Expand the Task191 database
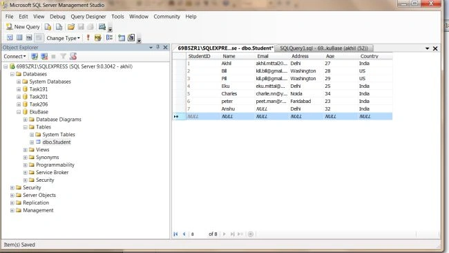The height and width of the screenshot is (253, 449). pyautogui.click(x=19, y=89)
